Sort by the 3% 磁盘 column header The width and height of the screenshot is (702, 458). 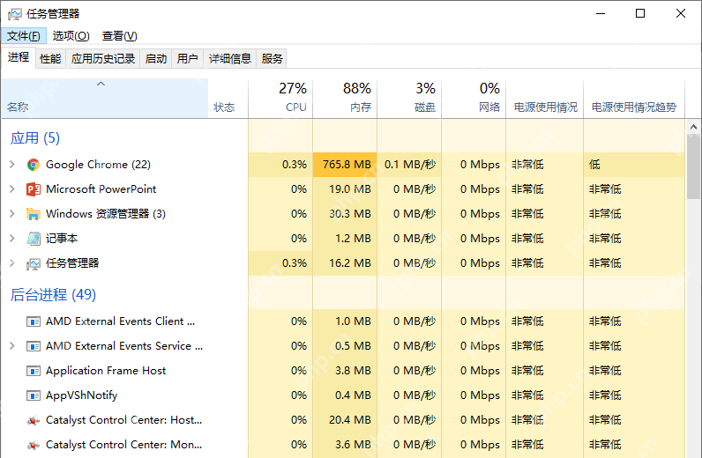click(x=409, y=99)
